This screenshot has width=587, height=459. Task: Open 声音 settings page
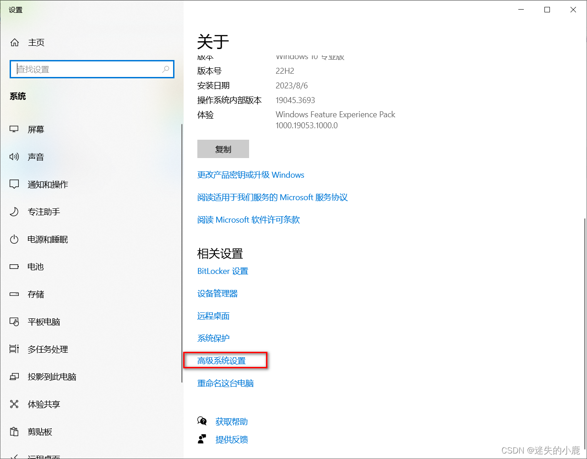click(x=36, y=157)
